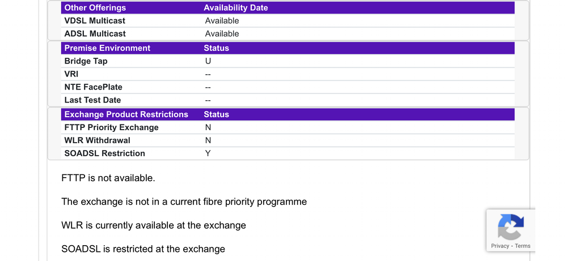566x261 pixels.
Task: Open the reCAPTCHA Terms link
Action: 522,246
